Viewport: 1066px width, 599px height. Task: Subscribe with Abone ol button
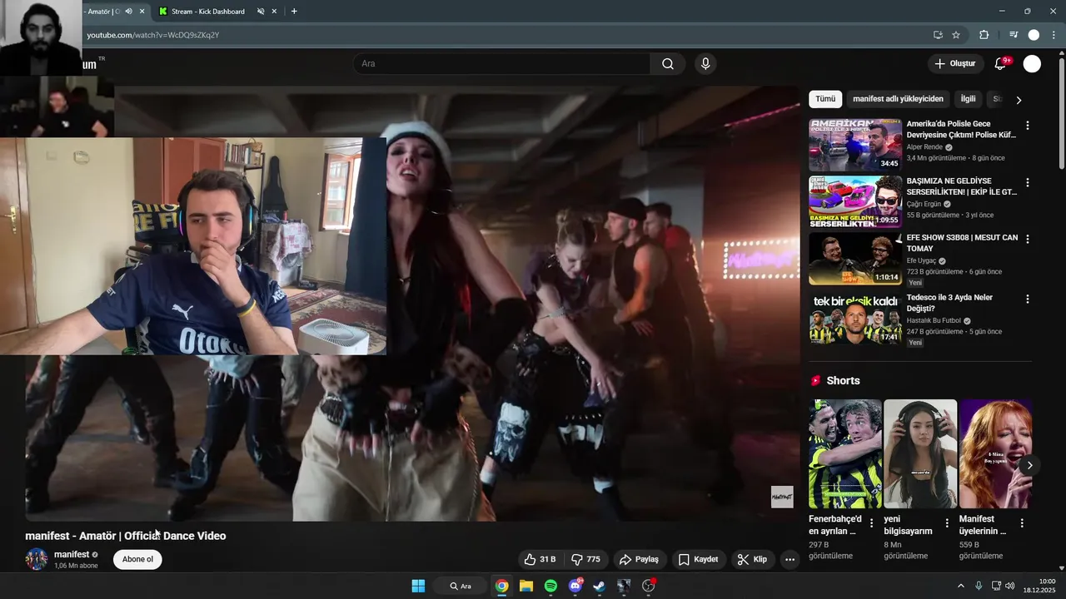137,559
